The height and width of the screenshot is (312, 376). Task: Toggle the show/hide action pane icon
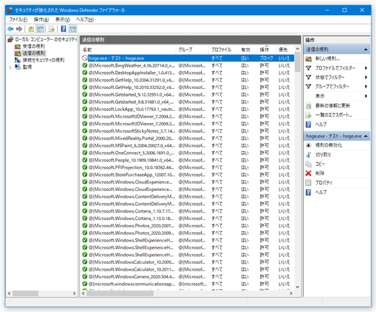(72, 29)
